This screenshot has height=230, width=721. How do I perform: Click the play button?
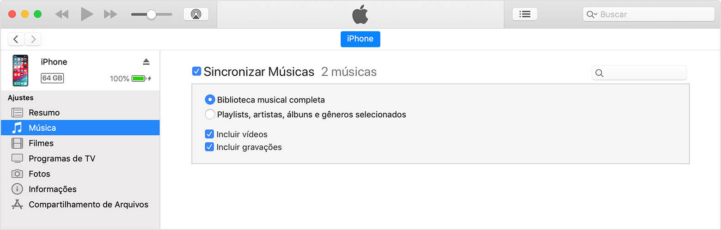click(x=87, y=14)
